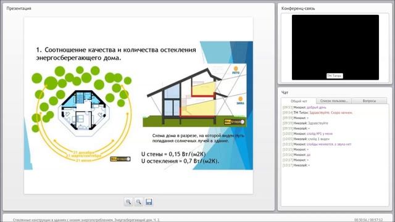The height and width of the screenshot is (222, 395).
Task: Select Михаил's message about slides changing without sound
Action: (x=317, y=144)
